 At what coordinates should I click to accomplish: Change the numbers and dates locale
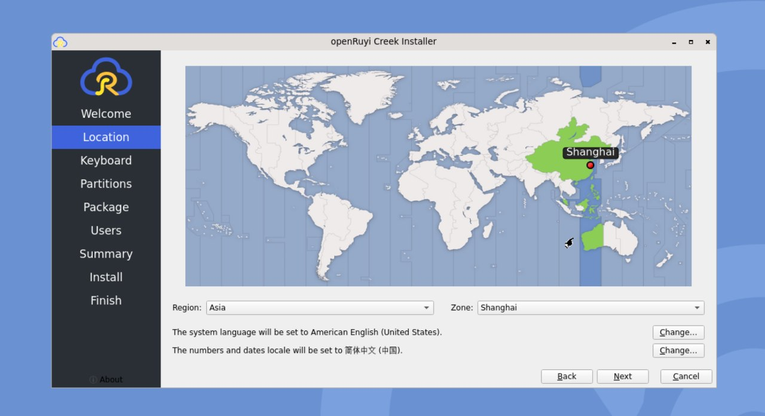(x=678, y=351)
